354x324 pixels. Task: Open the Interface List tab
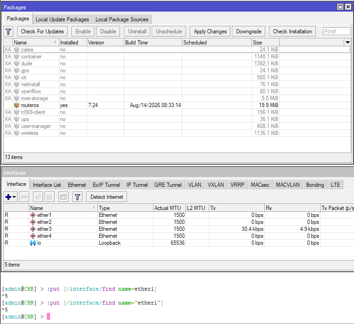pyautogui.click(x=47, y=185)
